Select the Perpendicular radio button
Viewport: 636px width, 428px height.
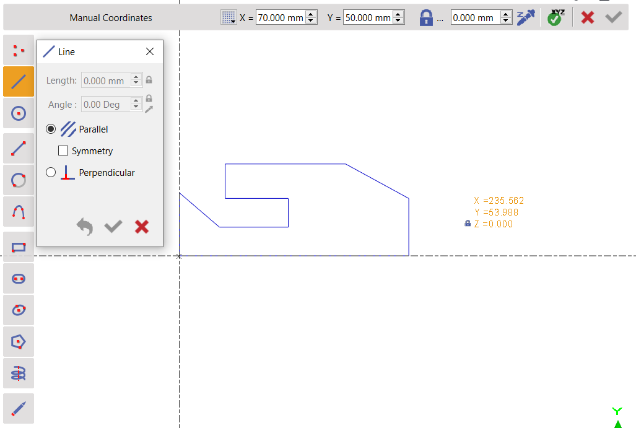[x=51, y=173]
